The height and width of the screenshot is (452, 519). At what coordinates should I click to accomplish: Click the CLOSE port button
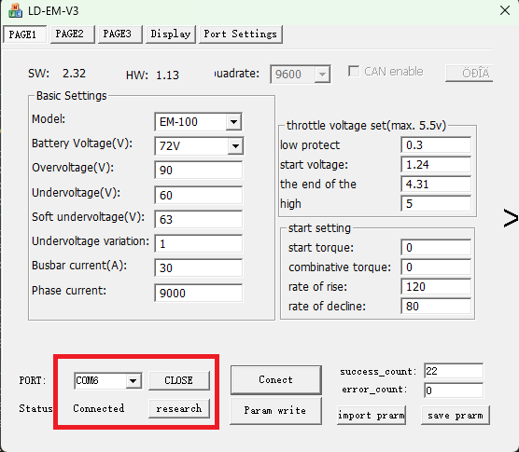(x=178, y=380)
